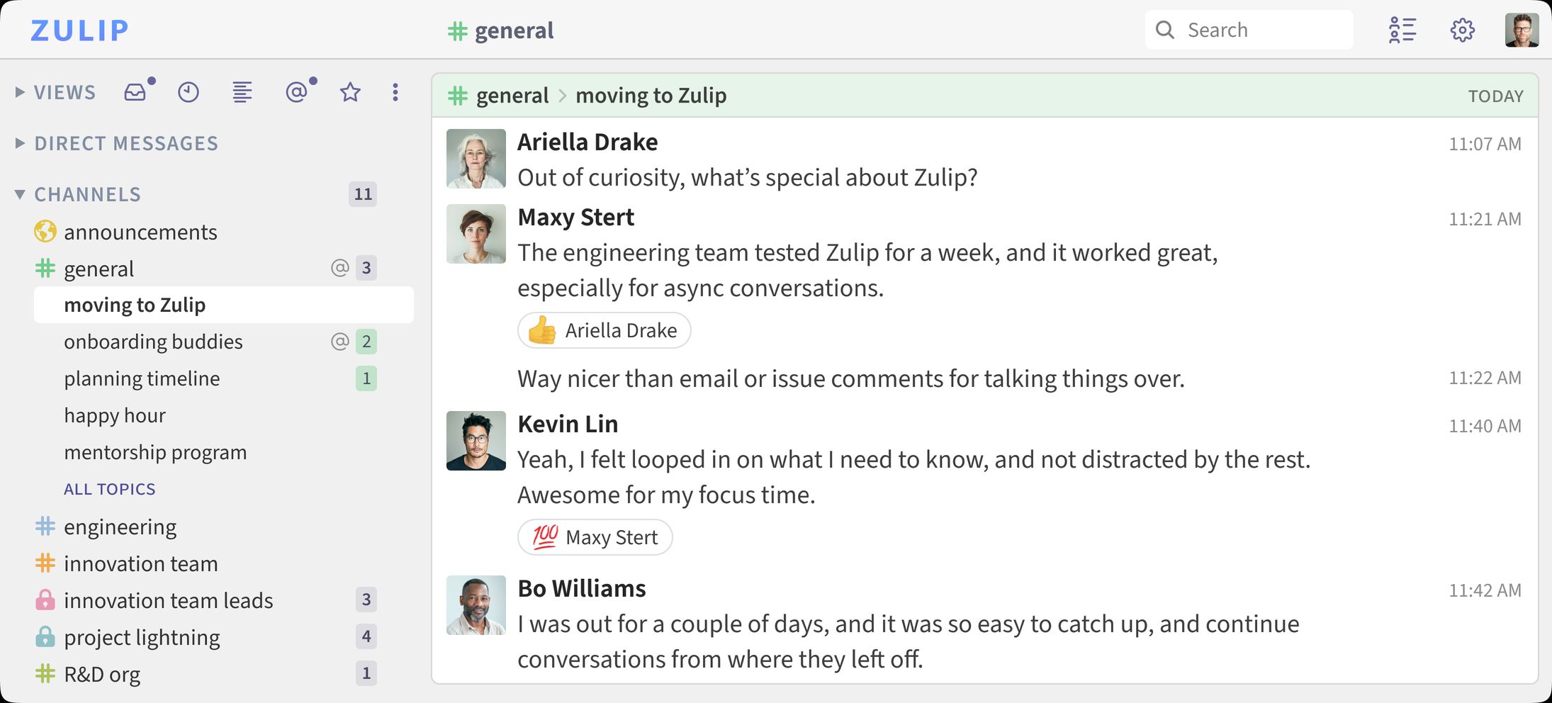The image size is (1552, 703).
Task: Select the Recent conversations clock icon
Action: [x=188, y=91]
